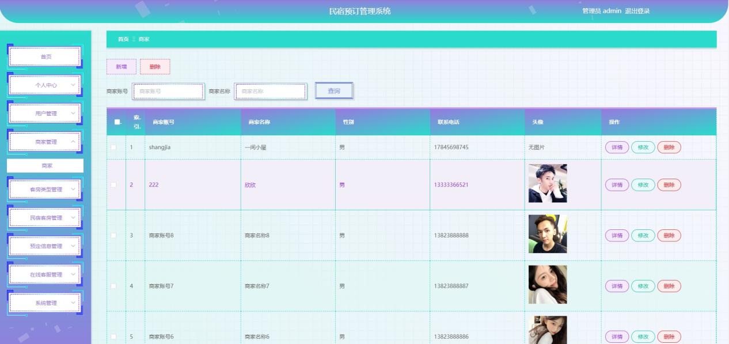
Task: Click 修改 for the 商家名称6 row
Action: point(643,337)
